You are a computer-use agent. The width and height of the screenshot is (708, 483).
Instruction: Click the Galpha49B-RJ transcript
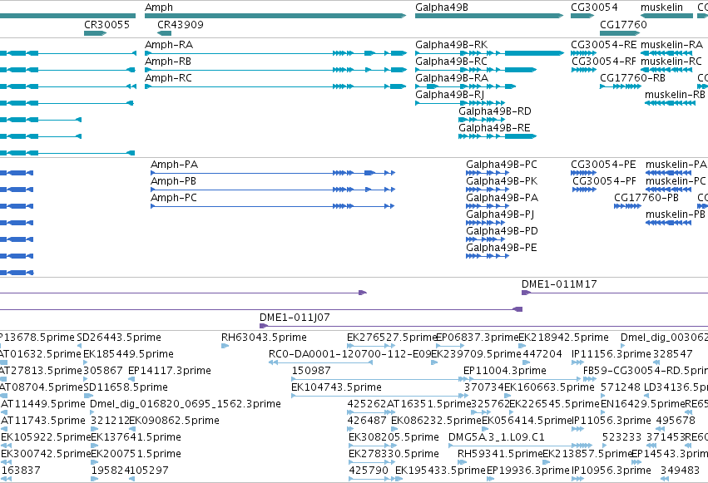click(x=460, y=103)
